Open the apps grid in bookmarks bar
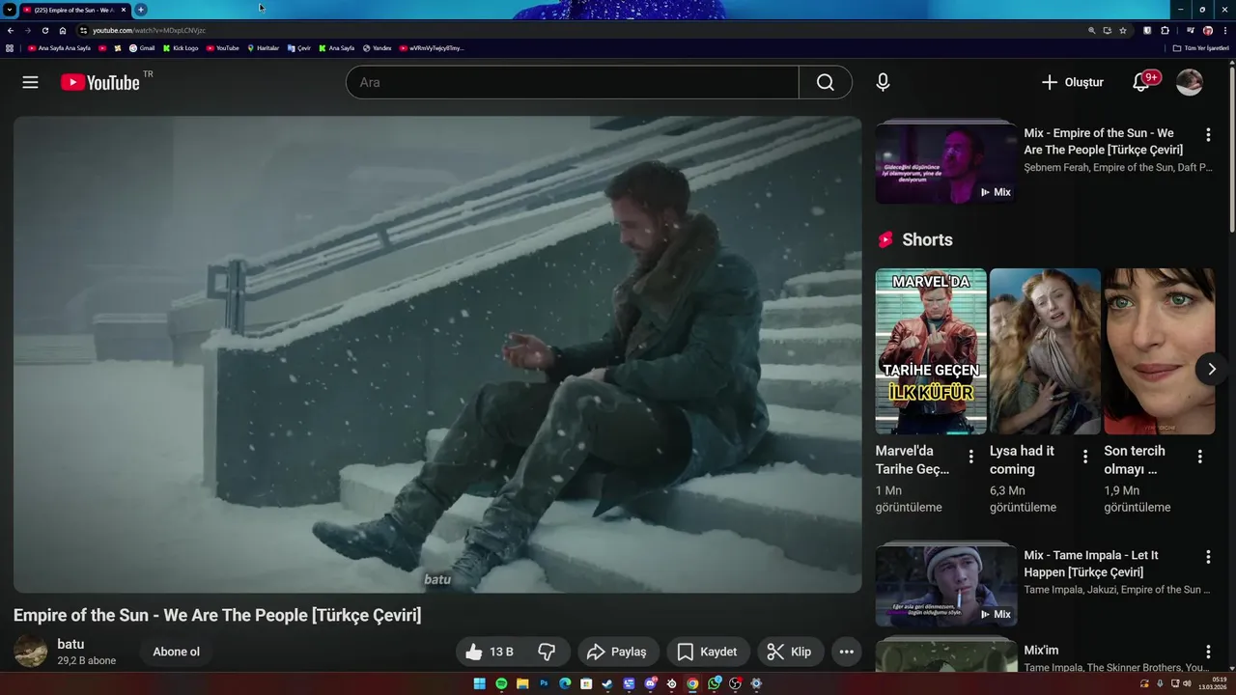The image size is (1236, 695). pyautogui.click(x=10, y=47)
